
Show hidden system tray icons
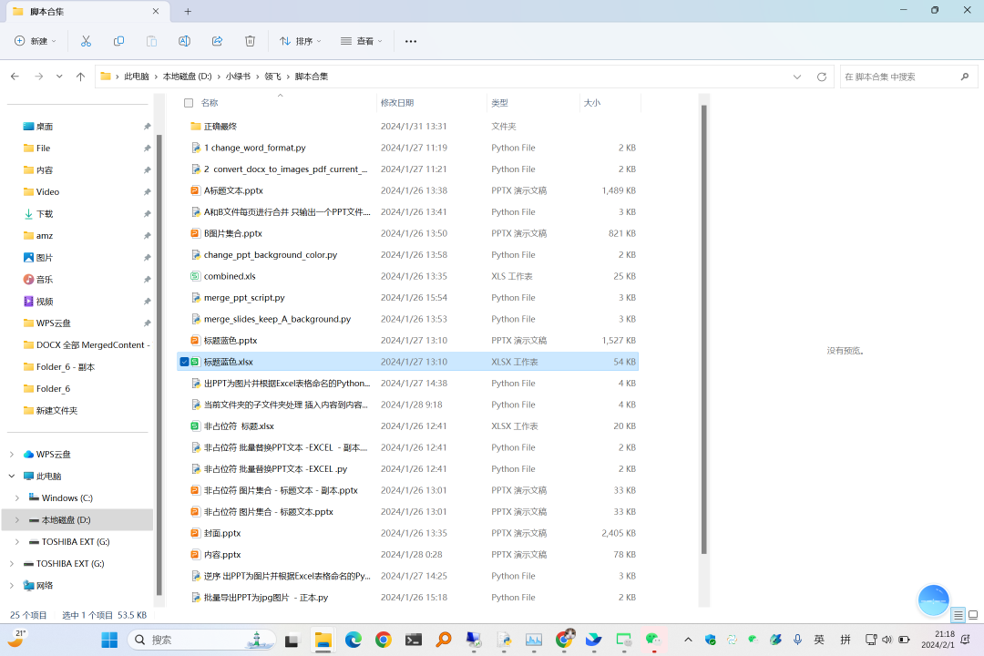click(x=688, y=640)
